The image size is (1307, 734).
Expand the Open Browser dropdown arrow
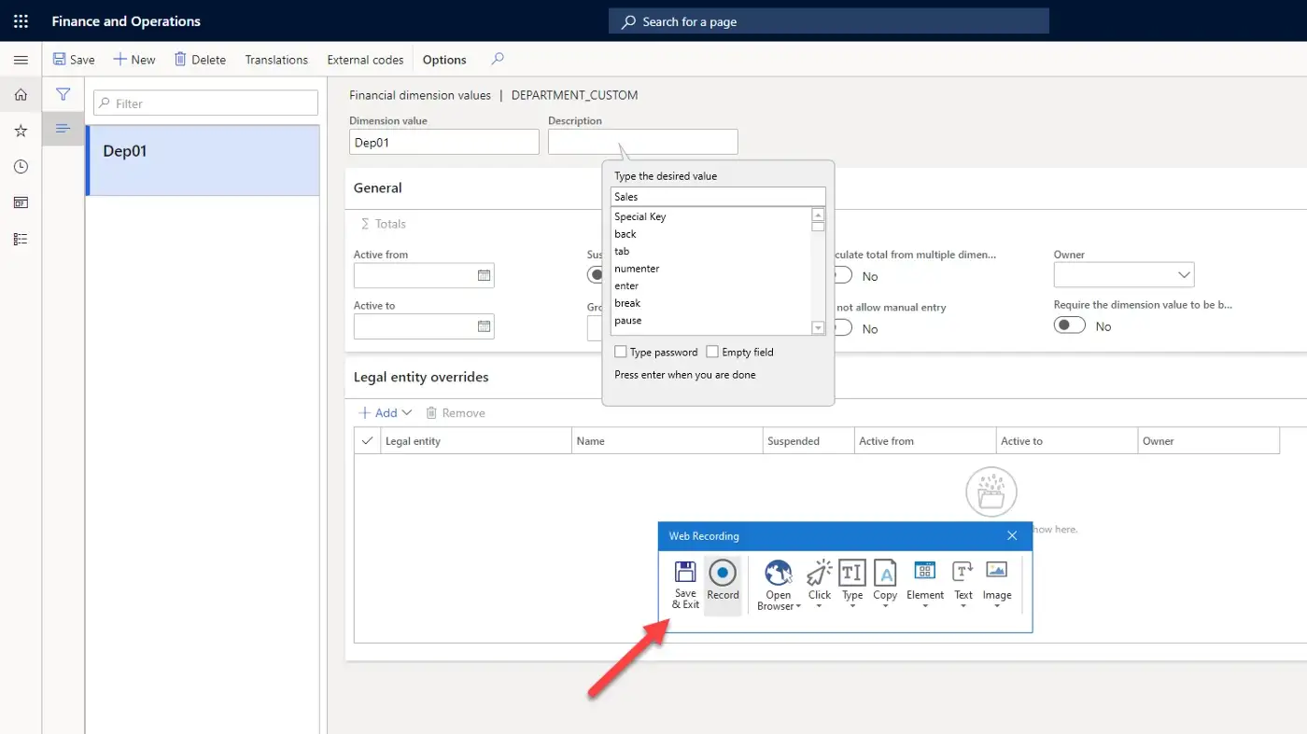click(x=799, y=607)
